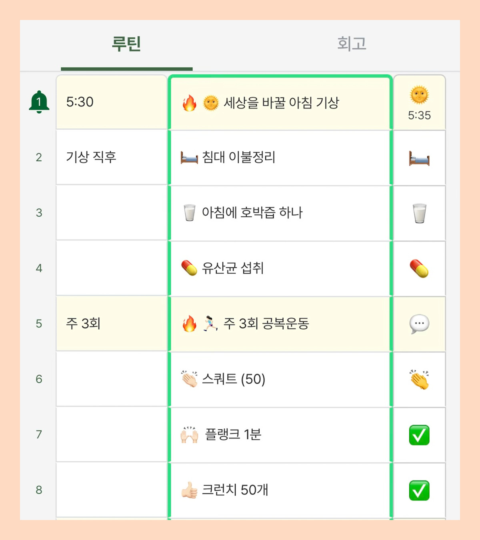Open the 세상을 바꿀 아침 기상 routine

click(280, 102)
